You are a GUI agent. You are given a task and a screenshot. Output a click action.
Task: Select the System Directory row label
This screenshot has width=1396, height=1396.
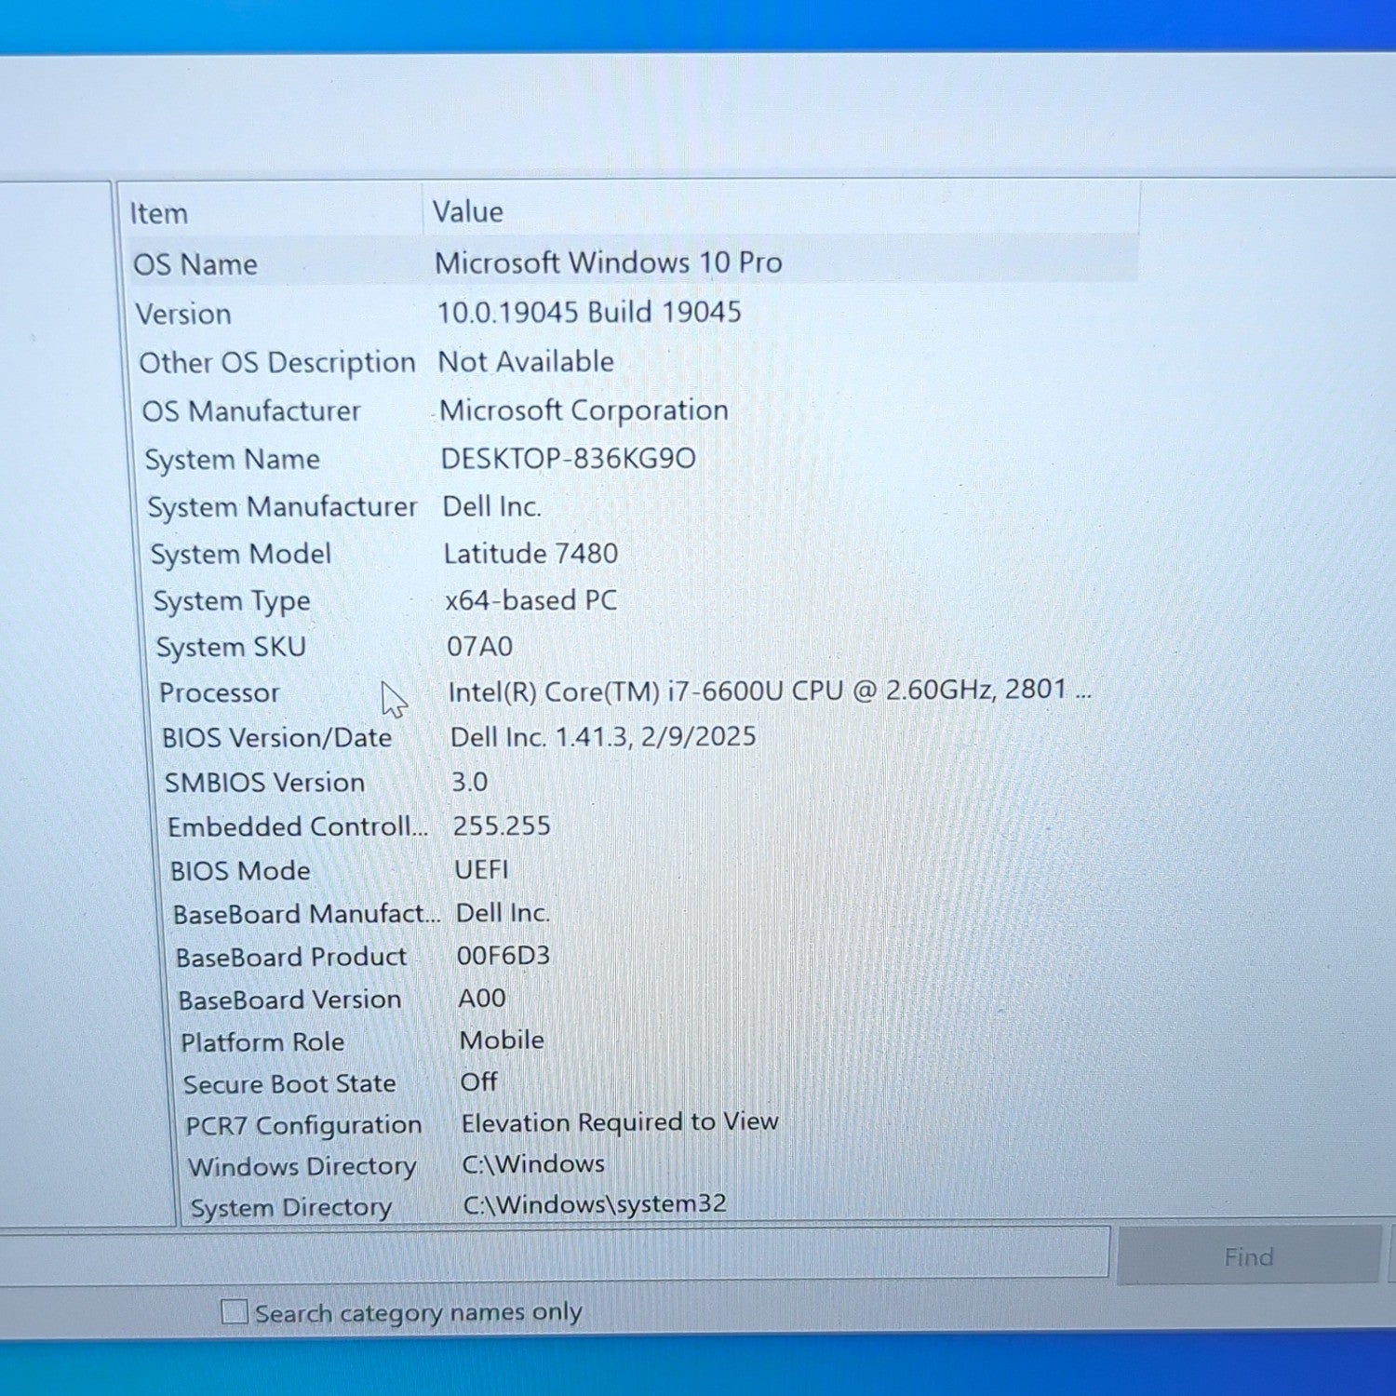[291, 1208]
